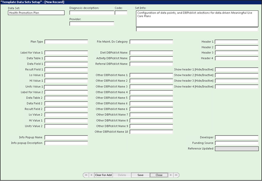Select the Other DBPicklist Name 4 field
The width and height of the screenshot is (262, 181).
151,92
